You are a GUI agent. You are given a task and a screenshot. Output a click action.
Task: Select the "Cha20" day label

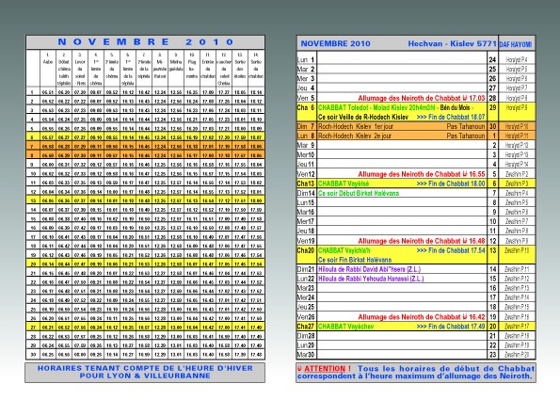pos(306,250)
